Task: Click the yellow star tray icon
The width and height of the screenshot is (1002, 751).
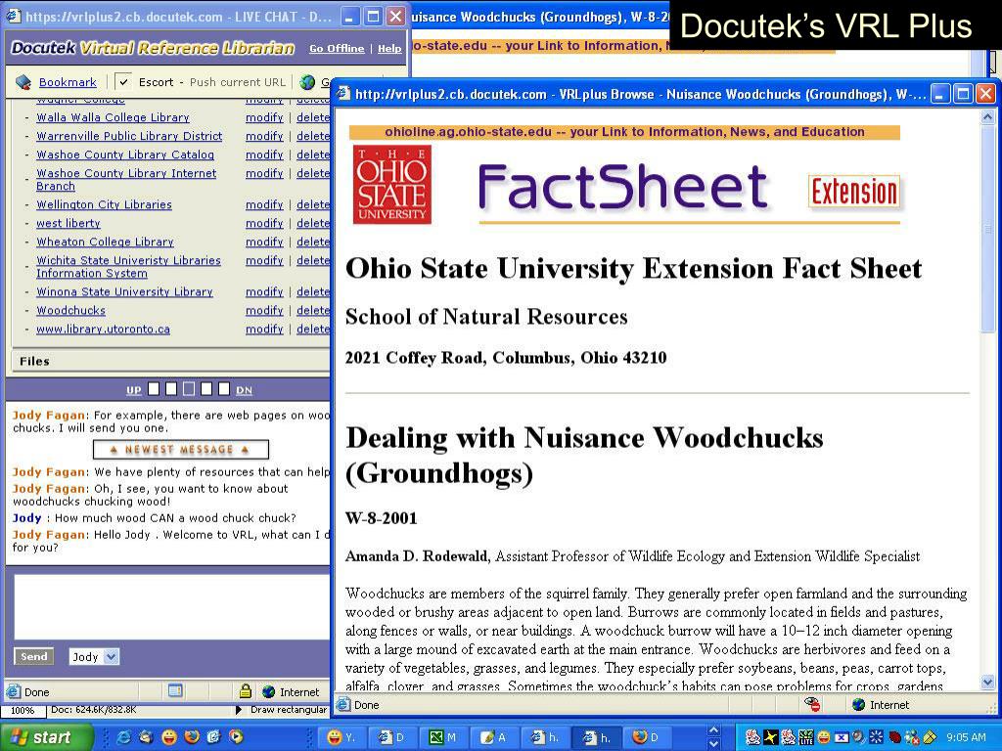Action: pos(771,737)
